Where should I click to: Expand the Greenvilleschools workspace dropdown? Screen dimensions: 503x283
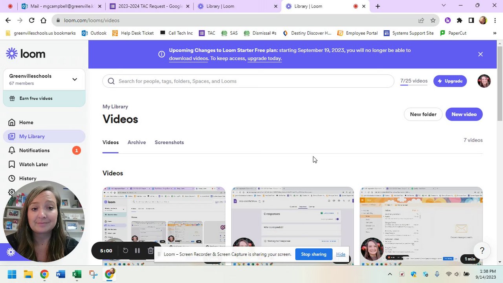75,79
